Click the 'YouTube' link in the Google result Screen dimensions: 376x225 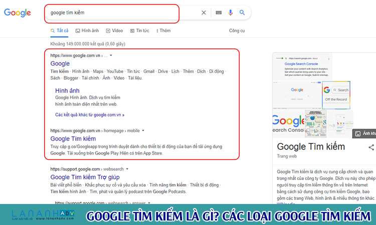(x=115, y=71)
